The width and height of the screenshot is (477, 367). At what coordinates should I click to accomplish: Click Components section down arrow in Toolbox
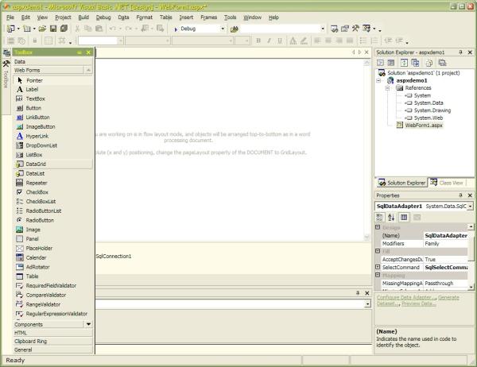88,324
